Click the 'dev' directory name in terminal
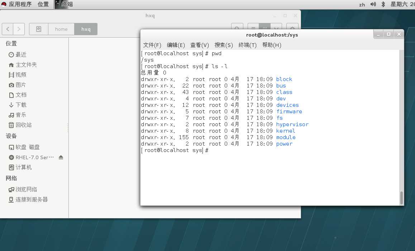Viewport: 415px width, 251px height. [x=281, y=99]
